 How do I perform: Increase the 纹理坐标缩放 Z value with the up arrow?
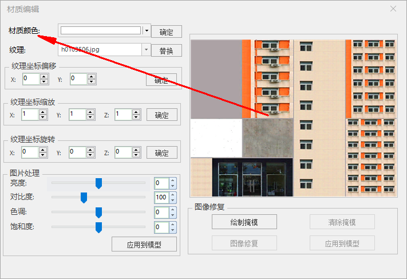pyautogui.click(x=136, y=112)
